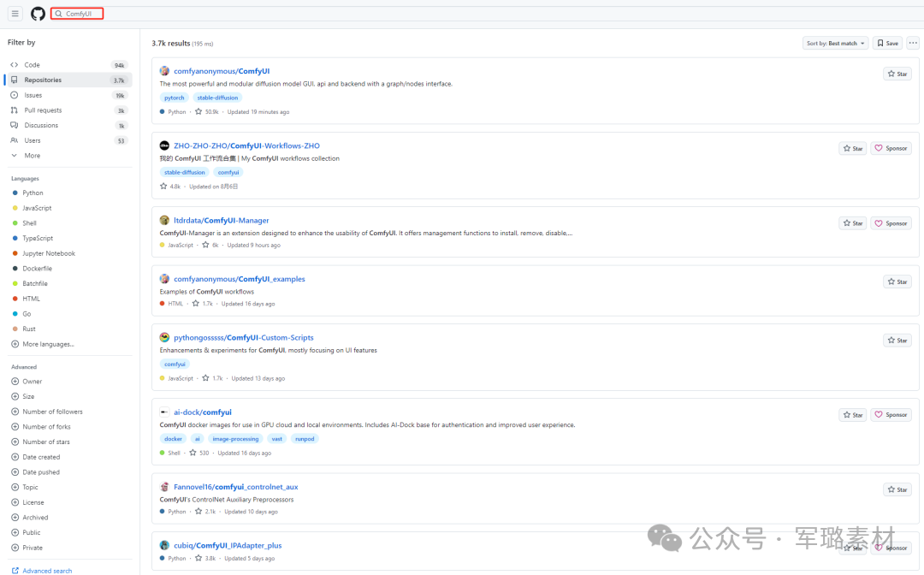The width and height of the screenshot is (924, 575).
Task: Star the ComfyUI-Custom-Scripts repository
Action: pyautogui.click(x=897, y=341)
